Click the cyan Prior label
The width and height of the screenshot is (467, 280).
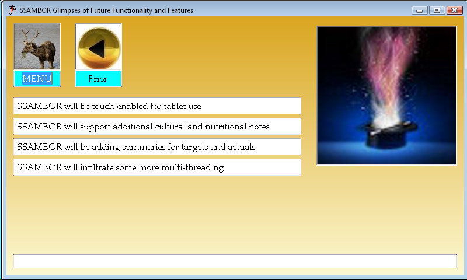coord(98,79)
